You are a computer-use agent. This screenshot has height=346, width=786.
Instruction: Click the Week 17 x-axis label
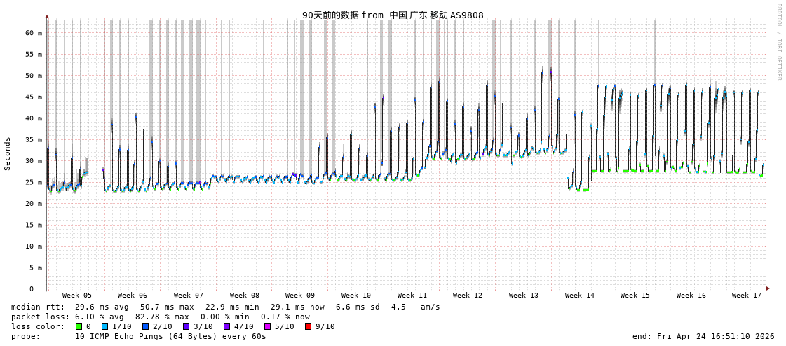[747, 296]
